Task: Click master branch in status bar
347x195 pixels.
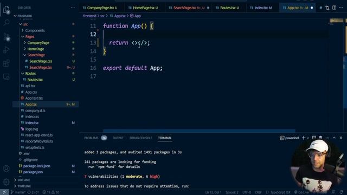Action: 18,192
